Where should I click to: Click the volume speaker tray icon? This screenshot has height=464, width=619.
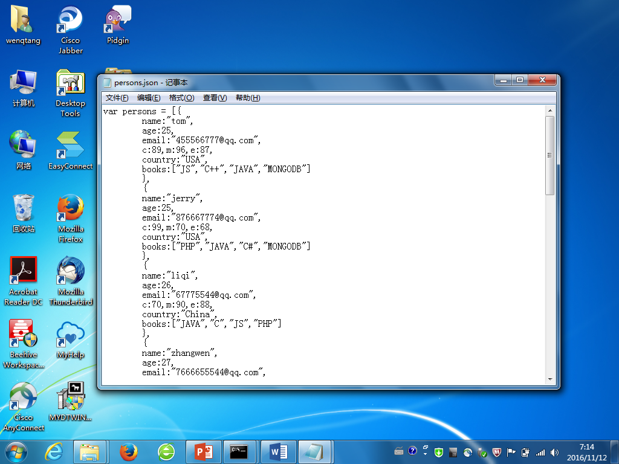(x=554, y=452)
